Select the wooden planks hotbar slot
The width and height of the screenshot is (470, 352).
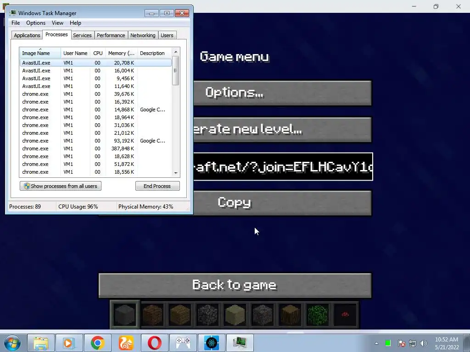pyautogui.click(x=180, y=314)
